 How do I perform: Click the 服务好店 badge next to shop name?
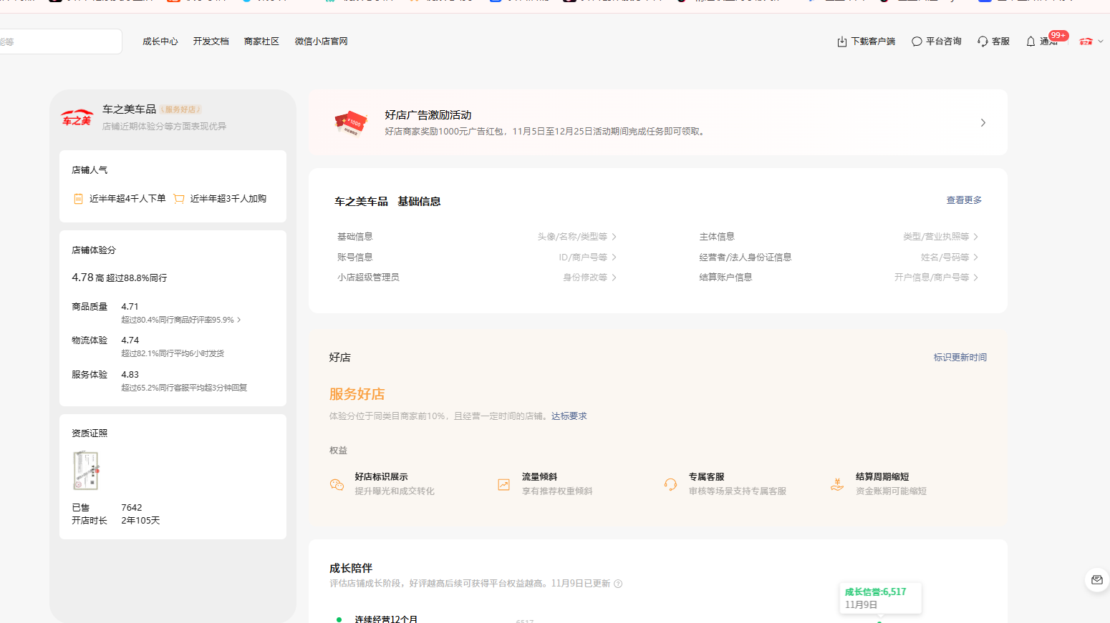tap(180, 109)
